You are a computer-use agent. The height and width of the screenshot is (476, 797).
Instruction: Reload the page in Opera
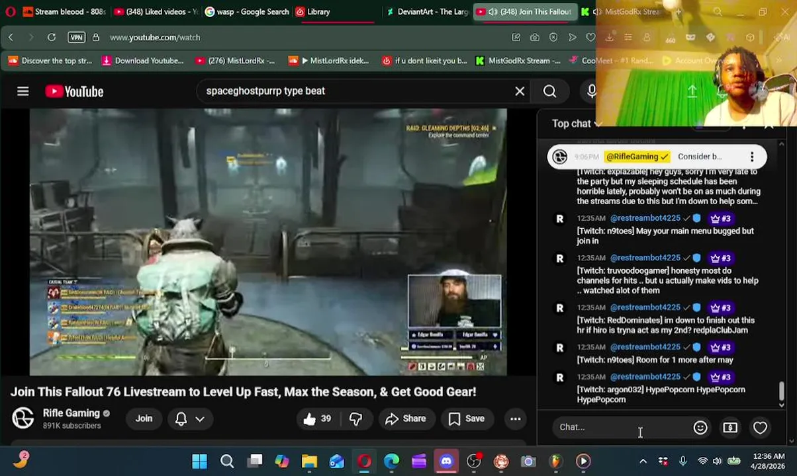tap(52, 38)
